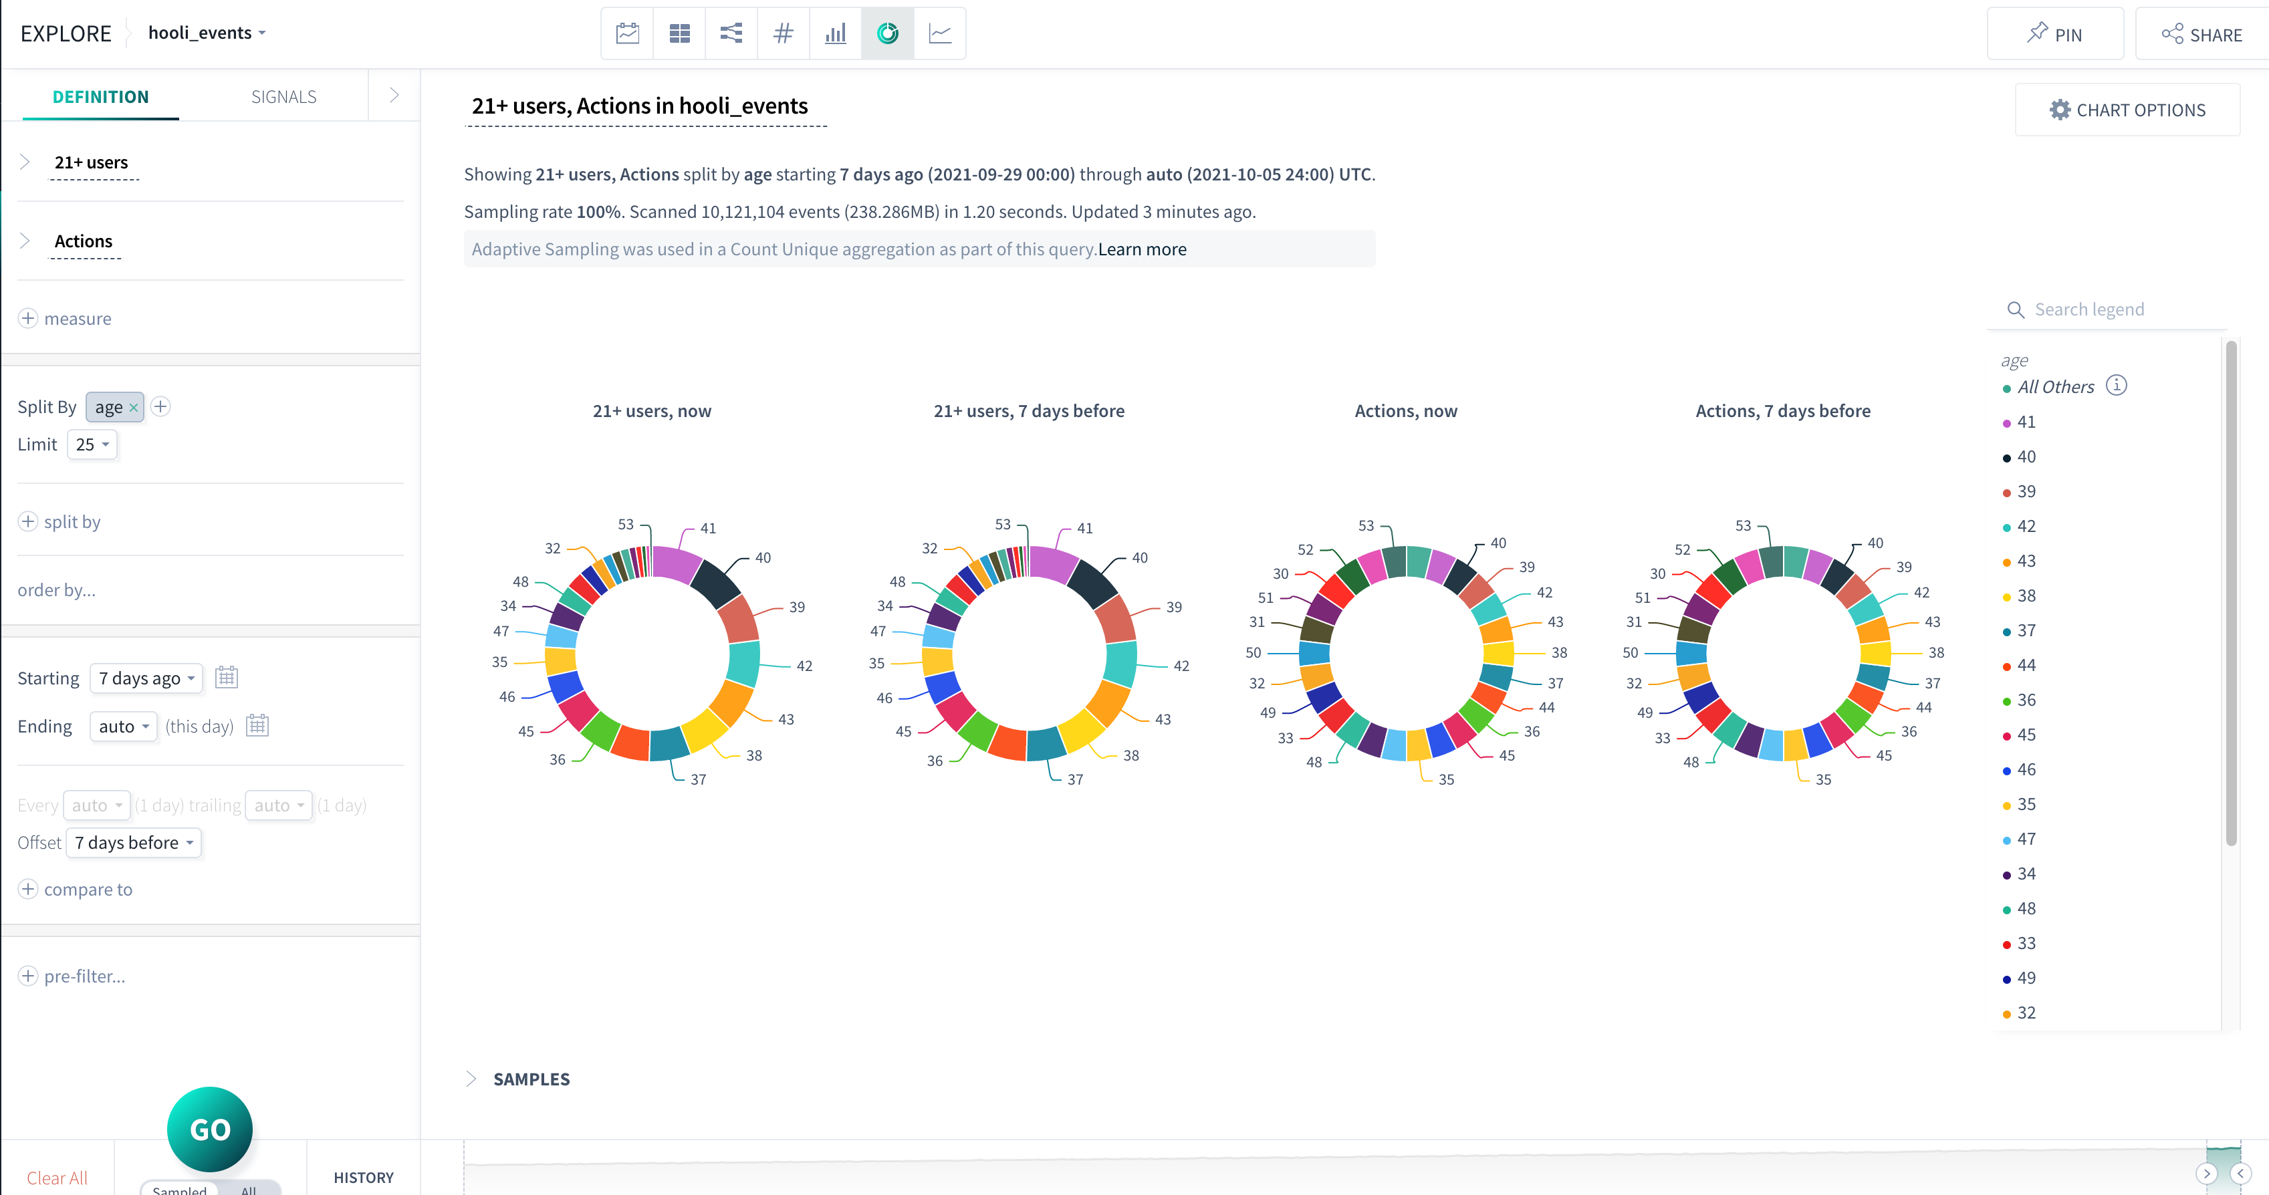2269x1195 pixels.
Task: Expand the 21+ users measure
Action: (x=24, y=161)
